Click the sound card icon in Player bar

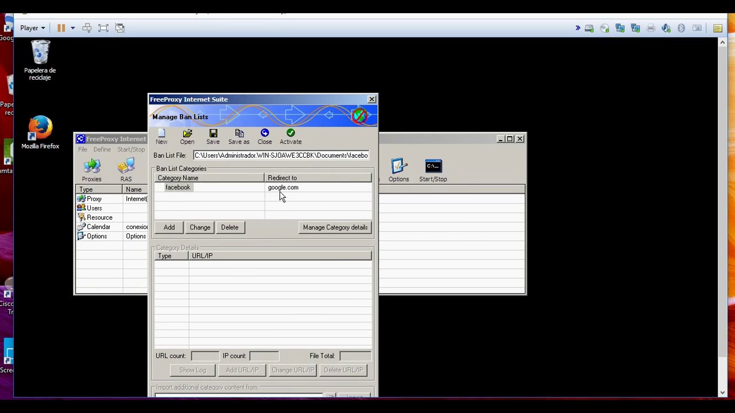click(666, 28)
